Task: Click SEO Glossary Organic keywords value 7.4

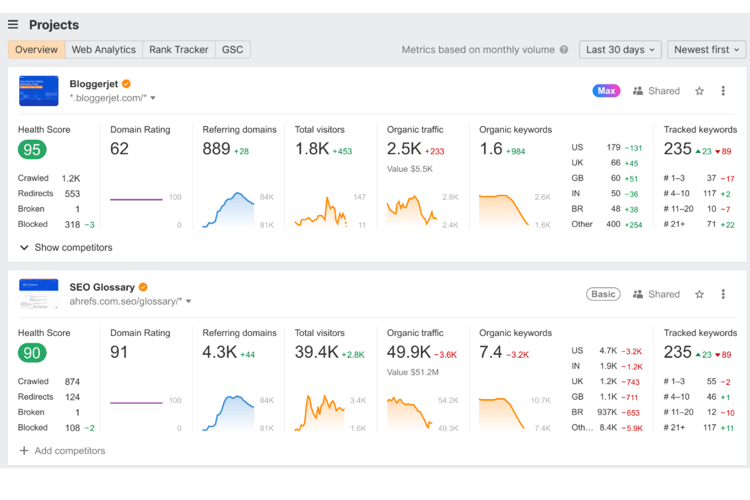Action: (491, 352)
